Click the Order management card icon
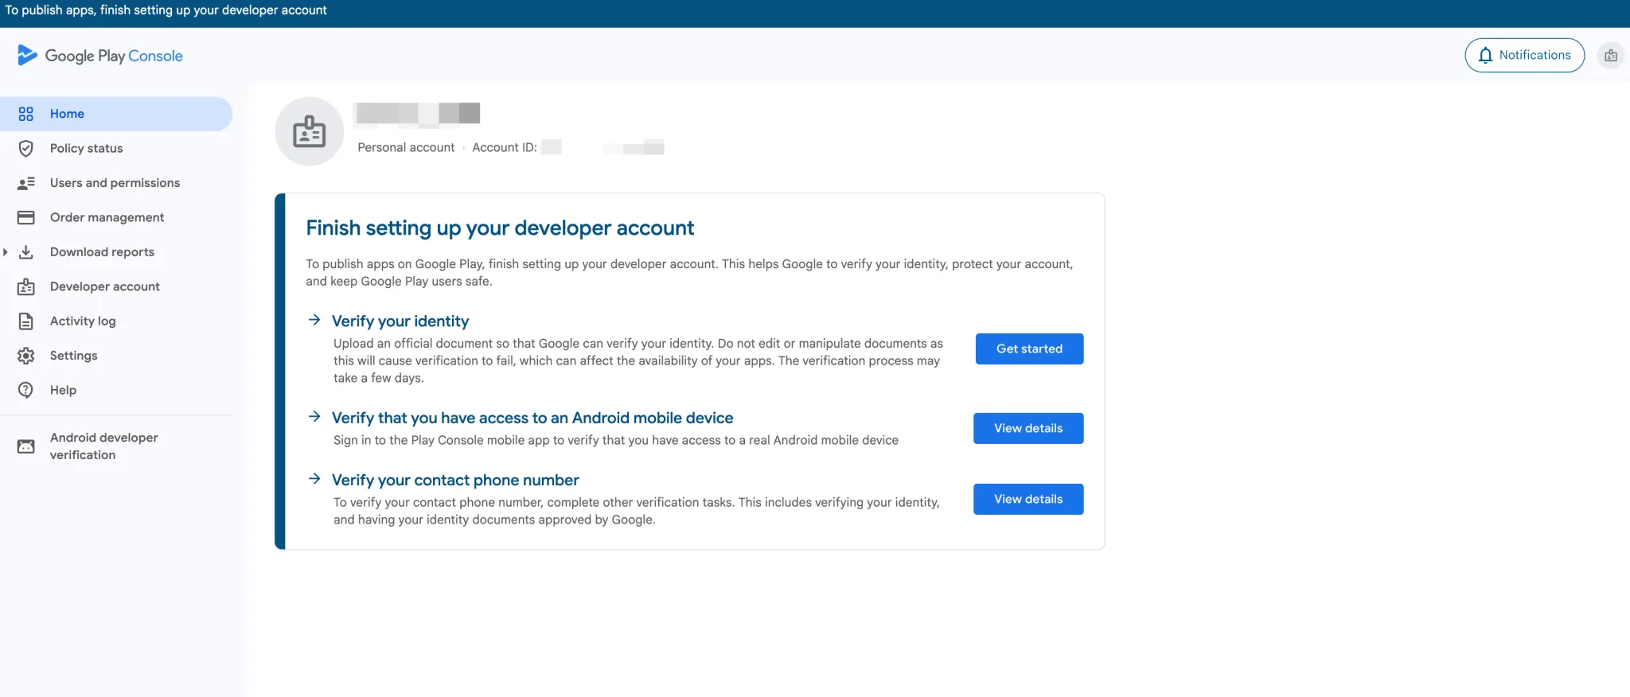 [25, 217]
